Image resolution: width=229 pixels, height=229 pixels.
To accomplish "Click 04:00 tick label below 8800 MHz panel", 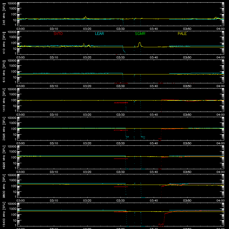I will [x=220, y=201].
